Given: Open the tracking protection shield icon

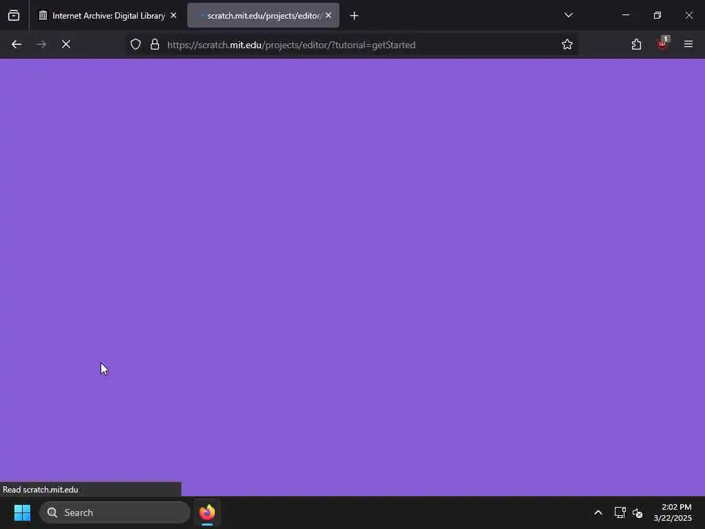Looking at the screenshot, I should coord(136,45).
